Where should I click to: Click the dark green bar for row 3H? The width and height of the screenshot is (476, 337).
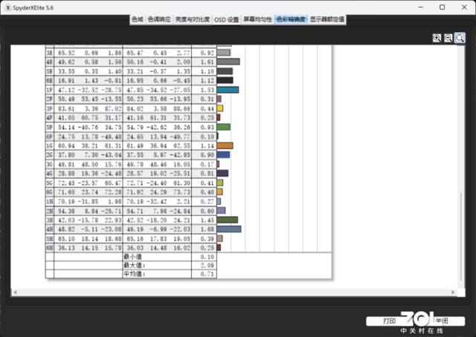pyautogui.click(x=228, y=220)
